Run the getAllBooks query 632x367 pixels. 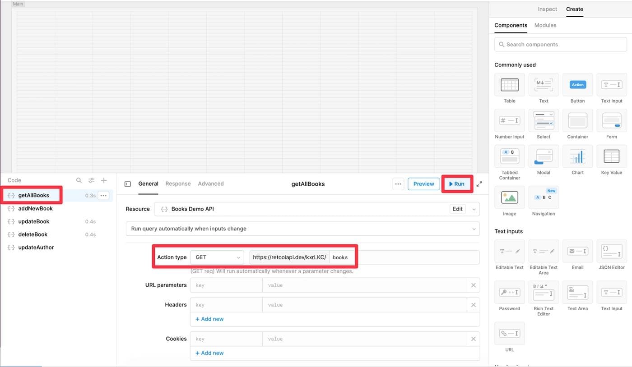pos(457,184)
